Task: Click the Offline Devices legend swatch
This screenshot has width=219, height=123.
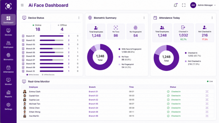Action: coord(42,75)
